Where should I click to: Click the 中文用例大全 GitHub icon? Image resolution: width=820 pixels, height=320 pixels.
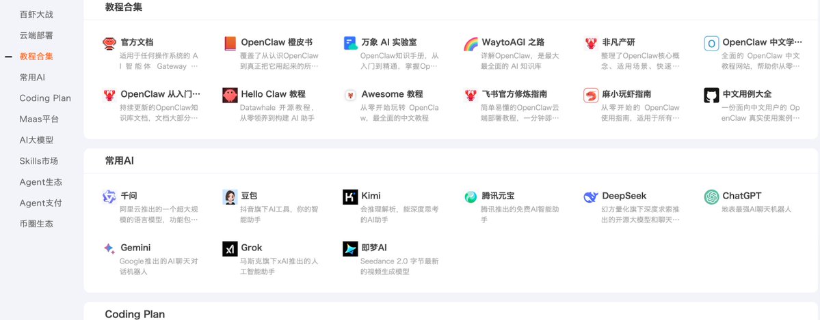pyautogui.click(x=711, y=95)
